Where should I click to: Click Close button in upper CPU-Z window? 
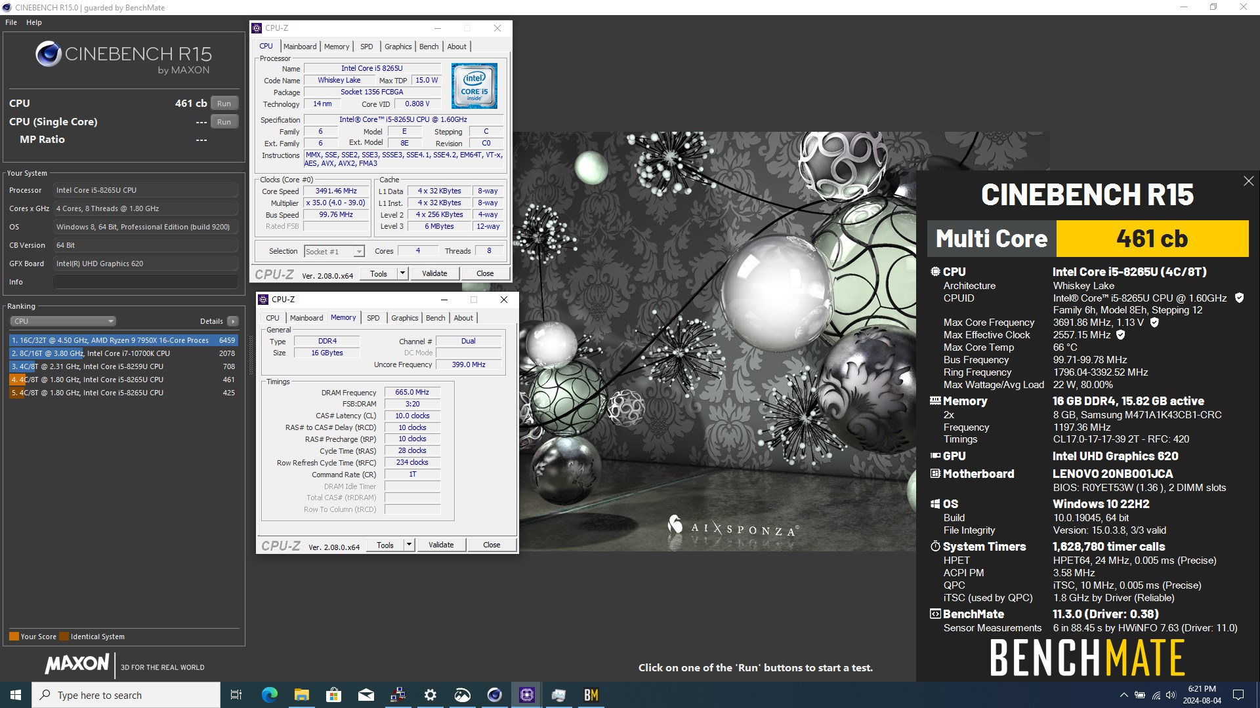(x=485, y=274)
